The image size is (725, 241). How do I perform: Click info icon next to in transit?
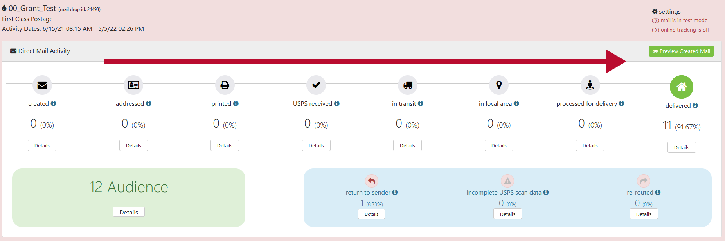click(421, 103)
